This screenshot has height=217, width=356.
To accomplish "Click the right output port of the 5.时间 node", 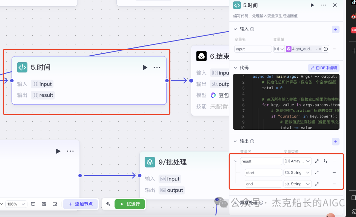I will click(167, 80).
